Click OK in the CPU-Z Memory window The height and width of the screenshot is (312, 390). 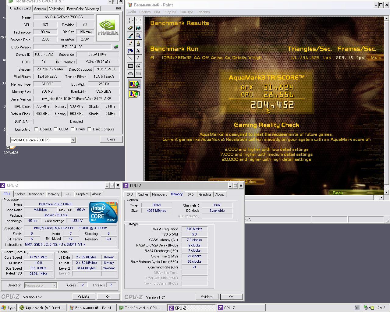[231, 297]
